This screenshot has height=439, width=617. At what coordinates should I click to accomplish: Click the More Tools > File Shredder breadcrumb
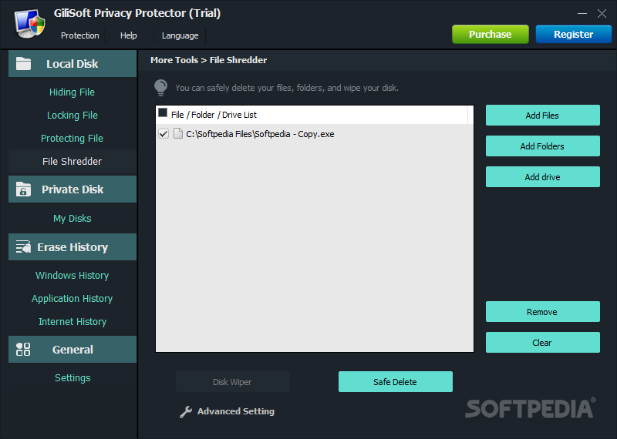click(x=208, y=60)
